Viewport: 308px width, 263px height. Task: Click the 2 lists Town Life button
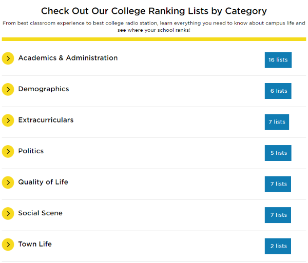point(278,246)
